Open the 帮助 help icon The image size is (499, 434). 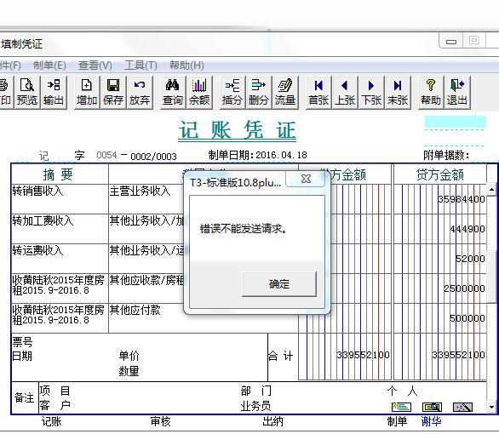pos(431,92)
